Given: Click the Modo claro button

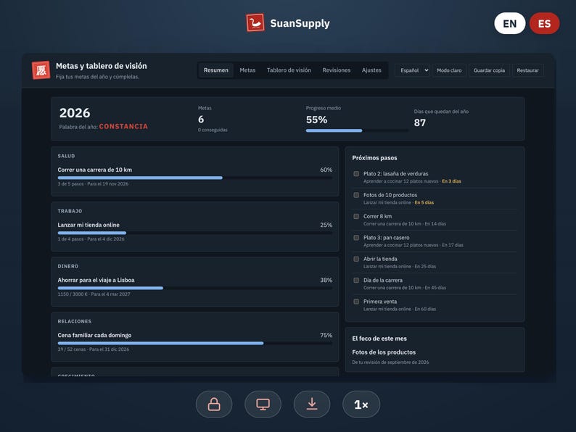Looking at the screenshot, I should pos(449,70).
